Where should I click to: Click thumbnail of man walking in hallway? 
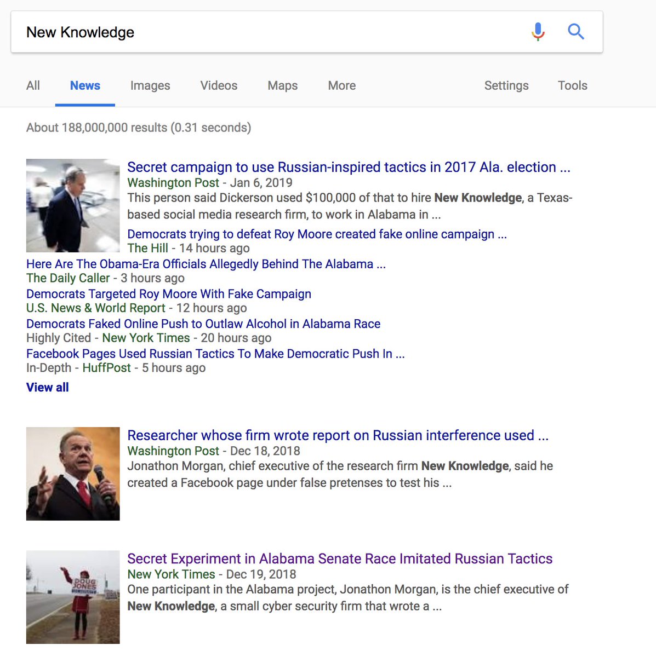[73, 205]
